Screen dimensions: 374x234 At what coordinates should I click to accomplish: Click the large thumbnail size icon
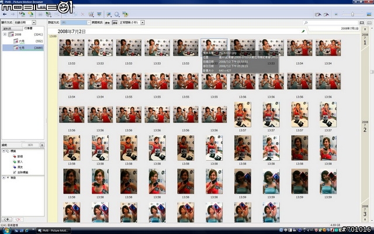369,15
